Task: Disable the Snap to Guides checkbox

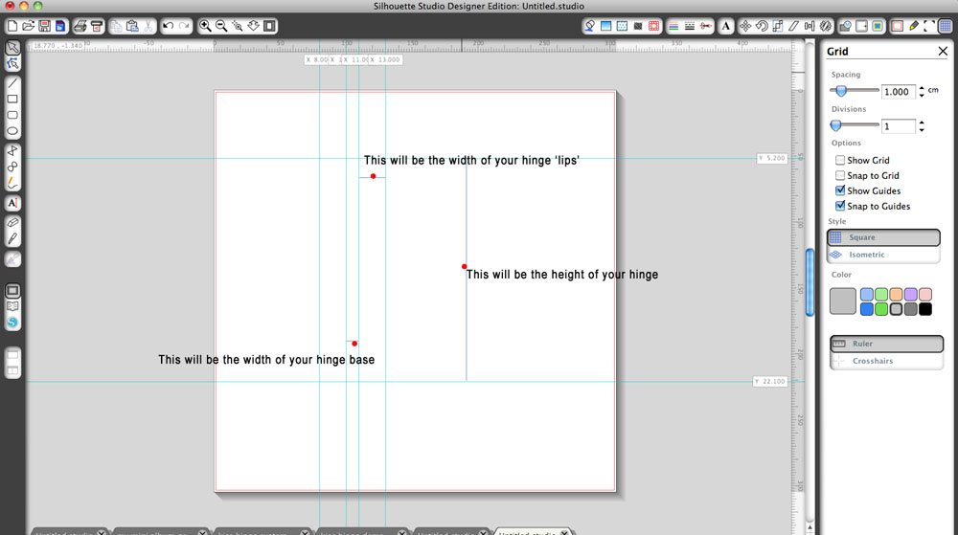Action: click(840, 207)
